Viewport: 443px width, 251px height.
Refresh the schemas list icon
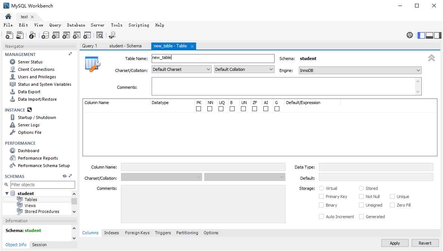tap(64, 176)
